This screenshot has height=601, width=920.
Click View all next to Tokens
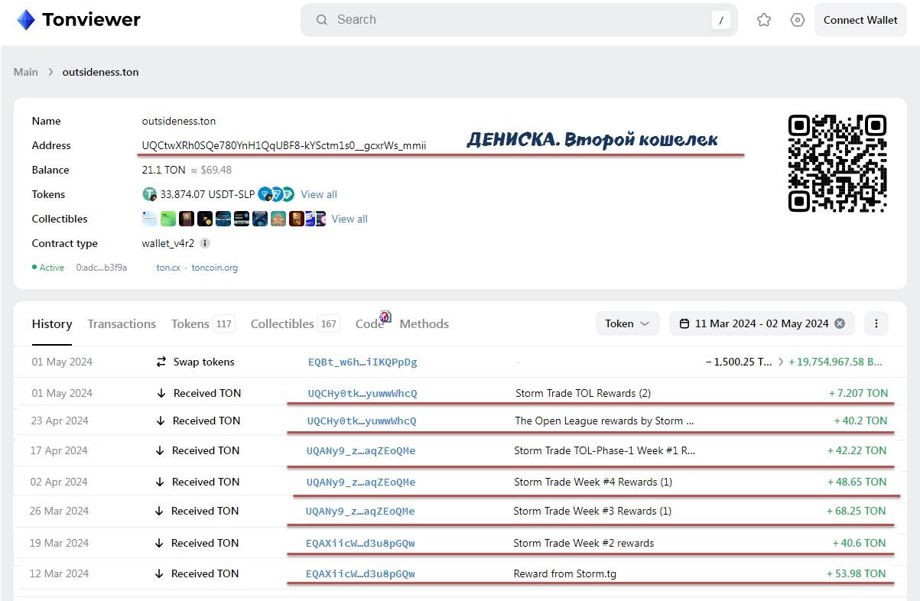coord(319,194)
